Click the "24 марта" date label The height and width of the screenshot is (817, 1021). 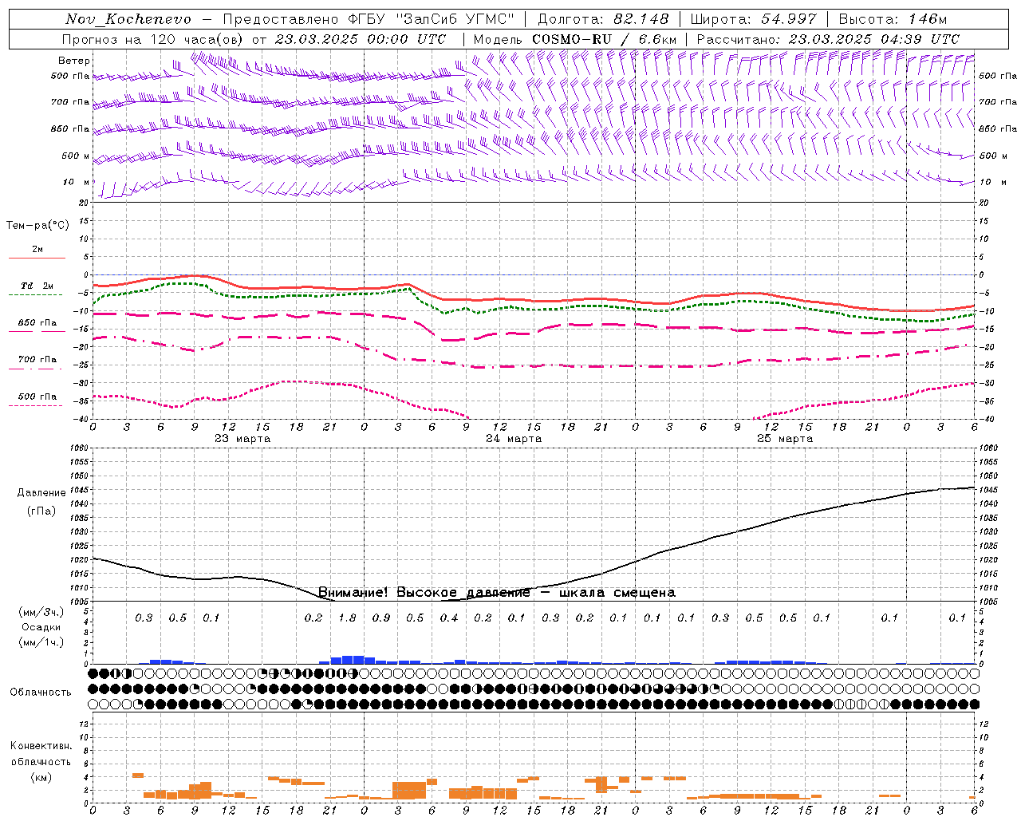(514, 439)
